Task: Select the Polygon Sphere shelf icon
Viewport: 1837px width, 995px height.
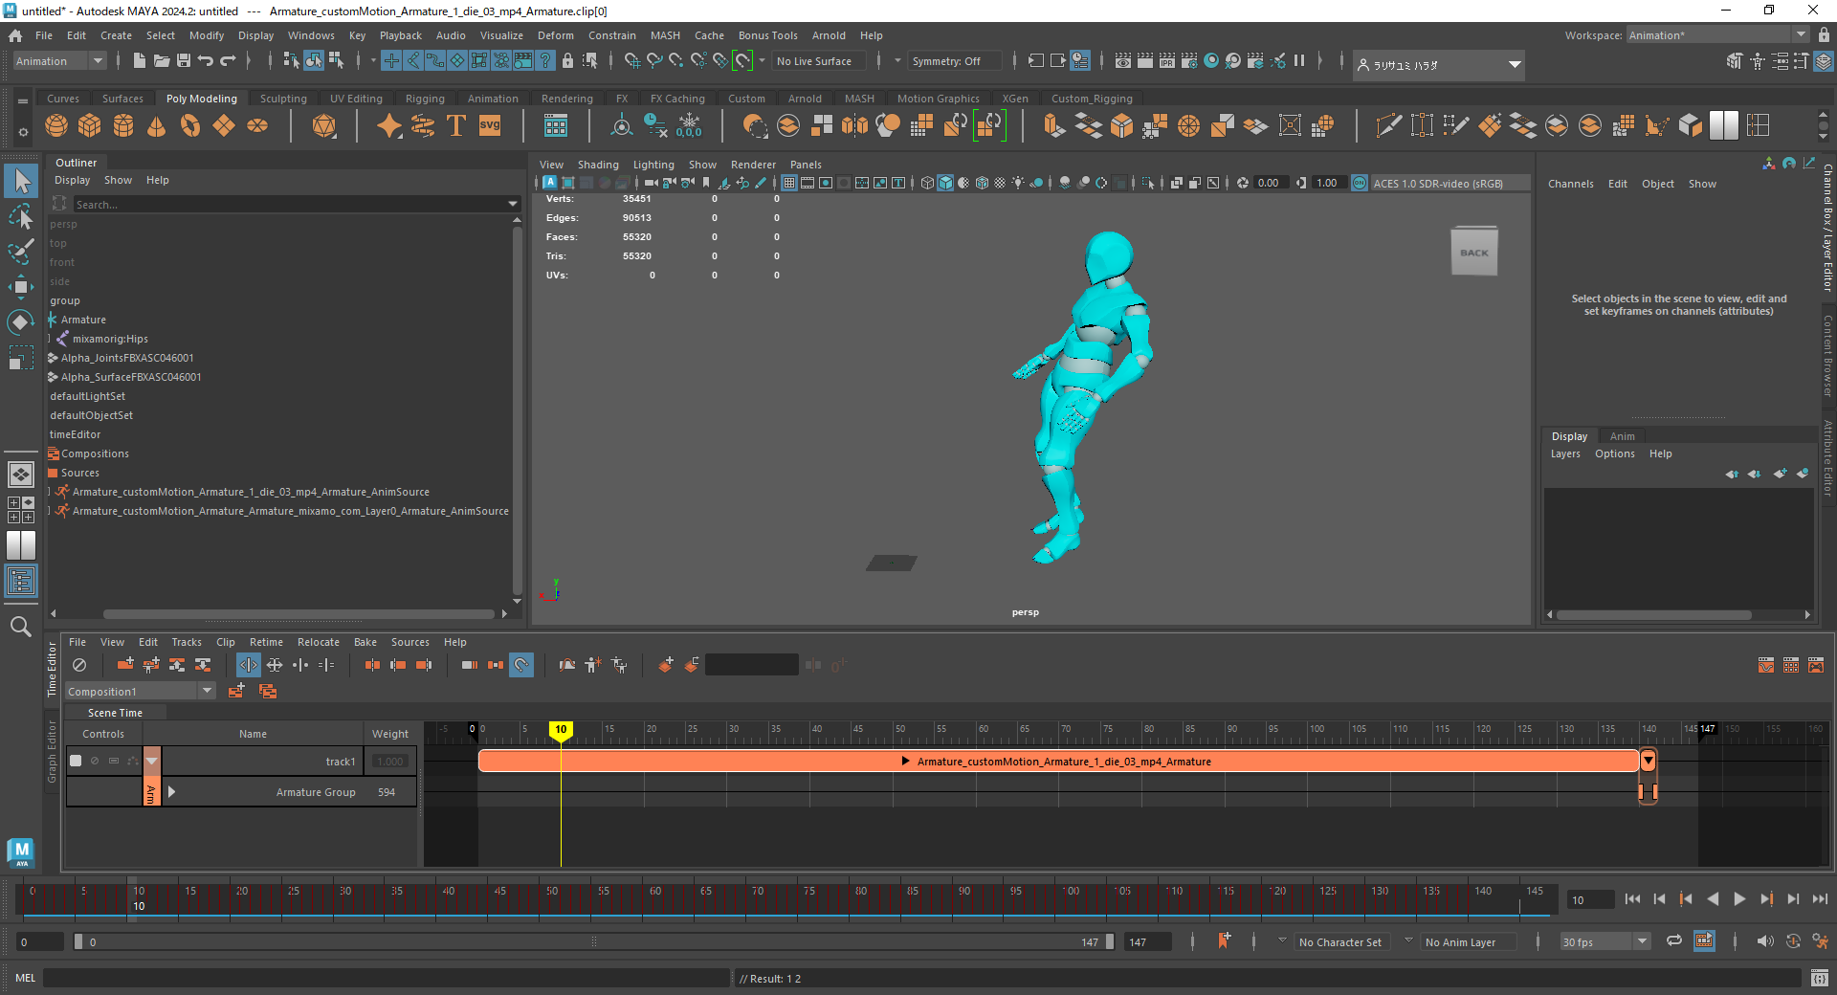Action: click(56, 125)
